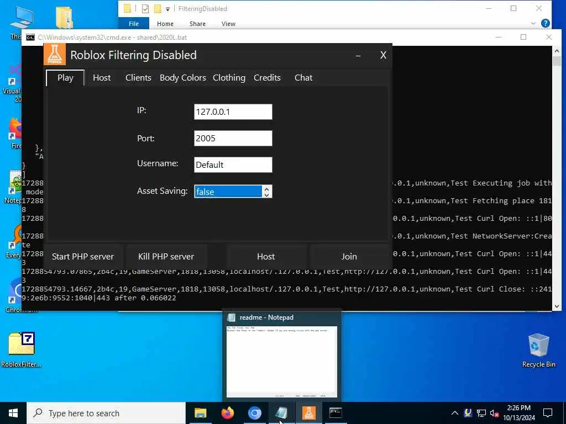Minimize the Roblox Filtering Disabled launcher

(x=358, y=55)
